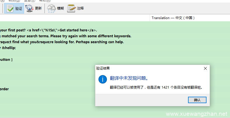Open the 帮助(H) menu

pyautogui.click(x=45, y=1)
